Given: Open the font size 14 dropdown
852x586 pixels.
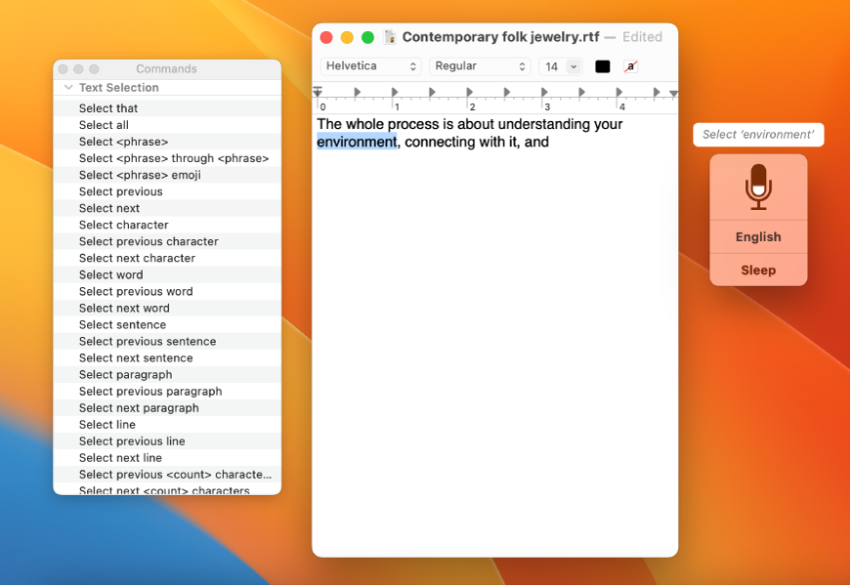Looking at the screenshot, I should (561, 65).
